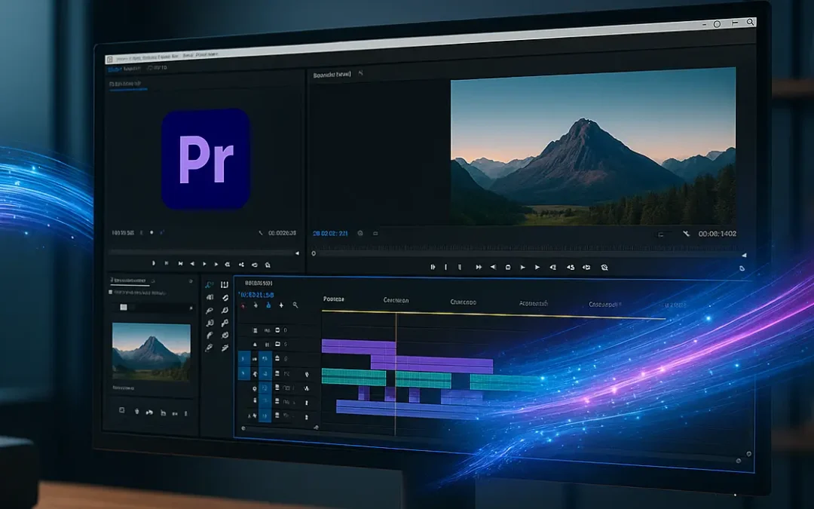Select the Selection tool in timeline toolbar

pyautogui.click(x=208, y=283)
